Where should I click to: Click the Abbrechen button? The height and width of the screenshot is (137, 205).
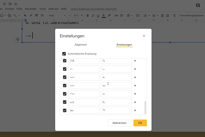coord(119,123)
